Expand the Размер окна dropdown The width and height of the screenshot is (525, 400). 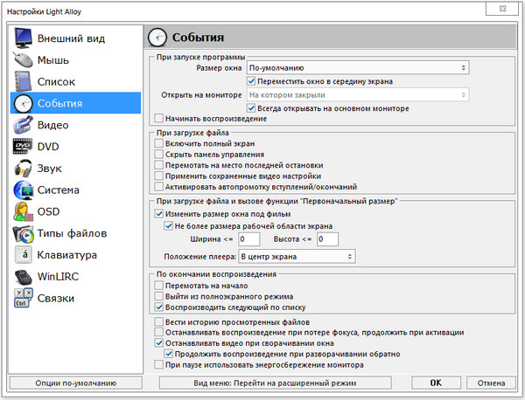357,66
